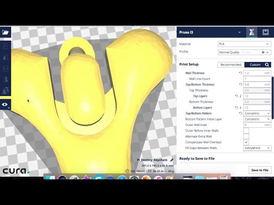Select the Rotate tool in left toolbar
The height and width of the screenshot is (205, 274).
(5, 68)
